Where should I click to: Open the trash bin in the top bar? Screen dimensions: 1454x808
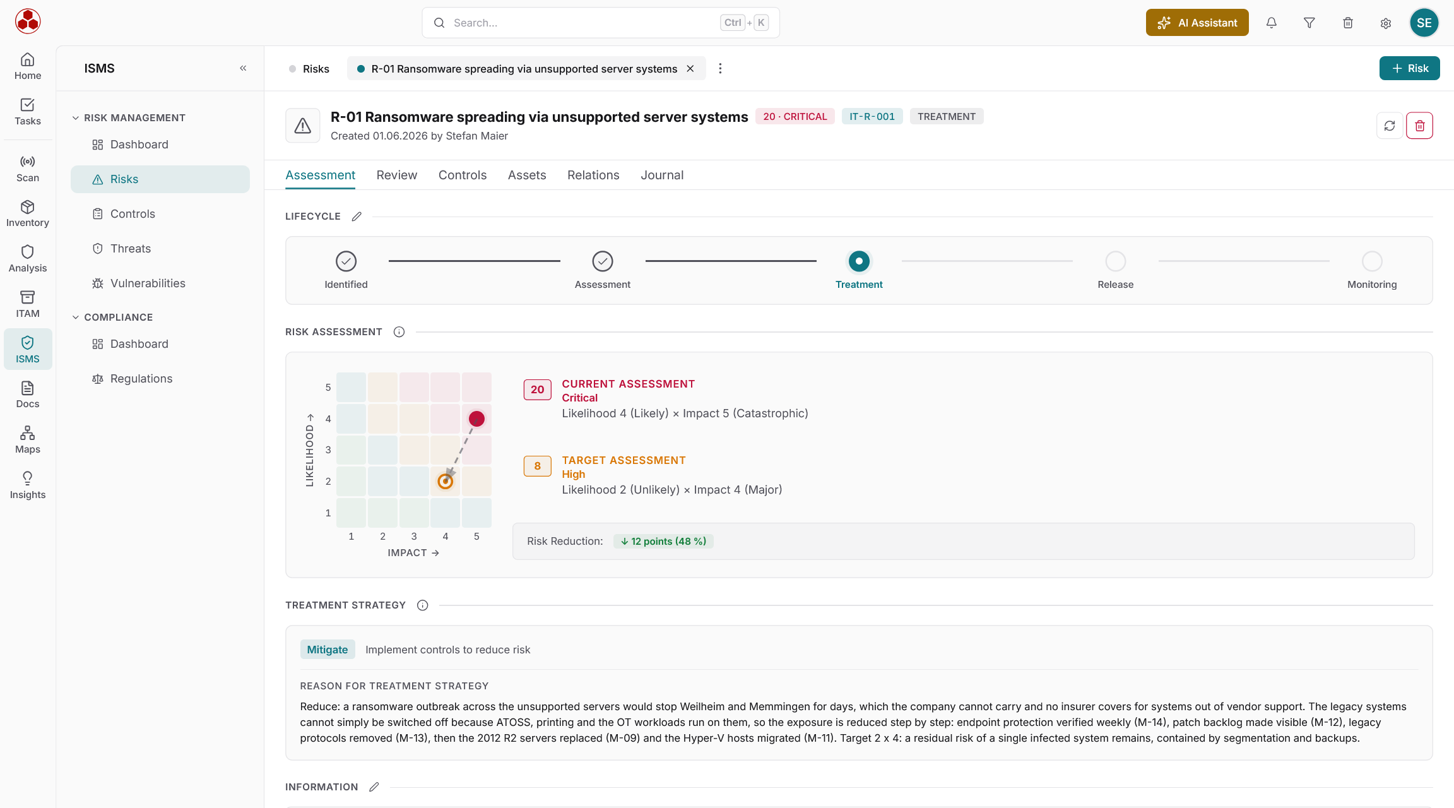tap(1348, 23)
